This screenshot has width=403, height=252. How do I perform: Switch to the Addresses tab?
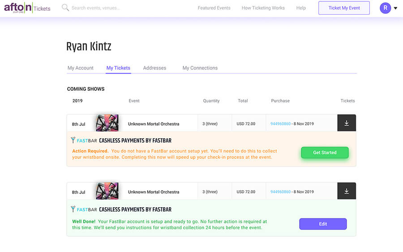click(x=154, y=68)
